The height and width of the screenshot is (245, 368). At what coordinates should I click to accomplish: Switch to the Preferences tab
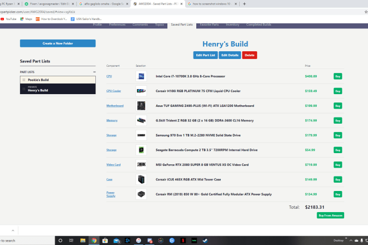click(x=117, y=24)
